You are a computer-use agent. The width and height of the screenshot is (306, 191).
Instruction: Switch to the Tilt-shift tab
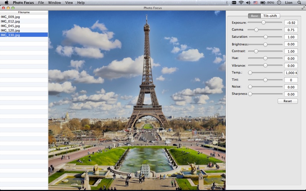click(x=270, y=16)
